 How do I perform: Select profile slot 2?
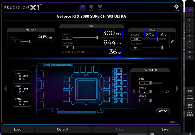[x=190, y=20]
